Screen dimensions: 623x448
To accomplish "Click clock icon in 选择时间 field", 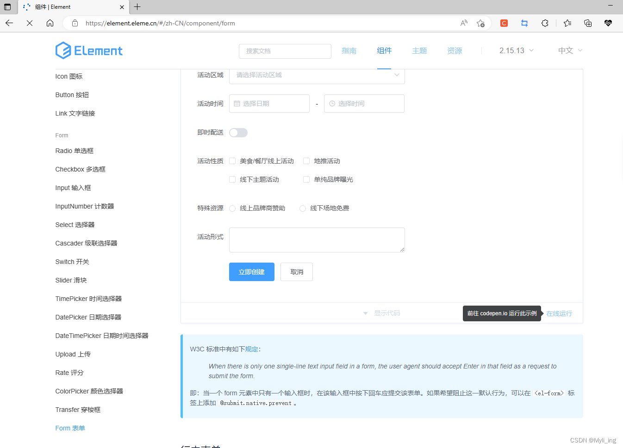I will point(332,104).
